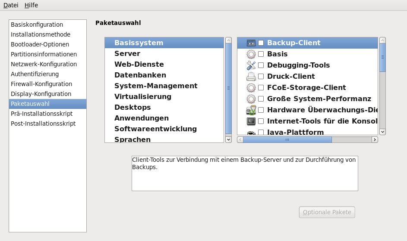Tick the Druck-Client checkbox
407x241 pixels.
pyautogui.click(x=261, y=77)
